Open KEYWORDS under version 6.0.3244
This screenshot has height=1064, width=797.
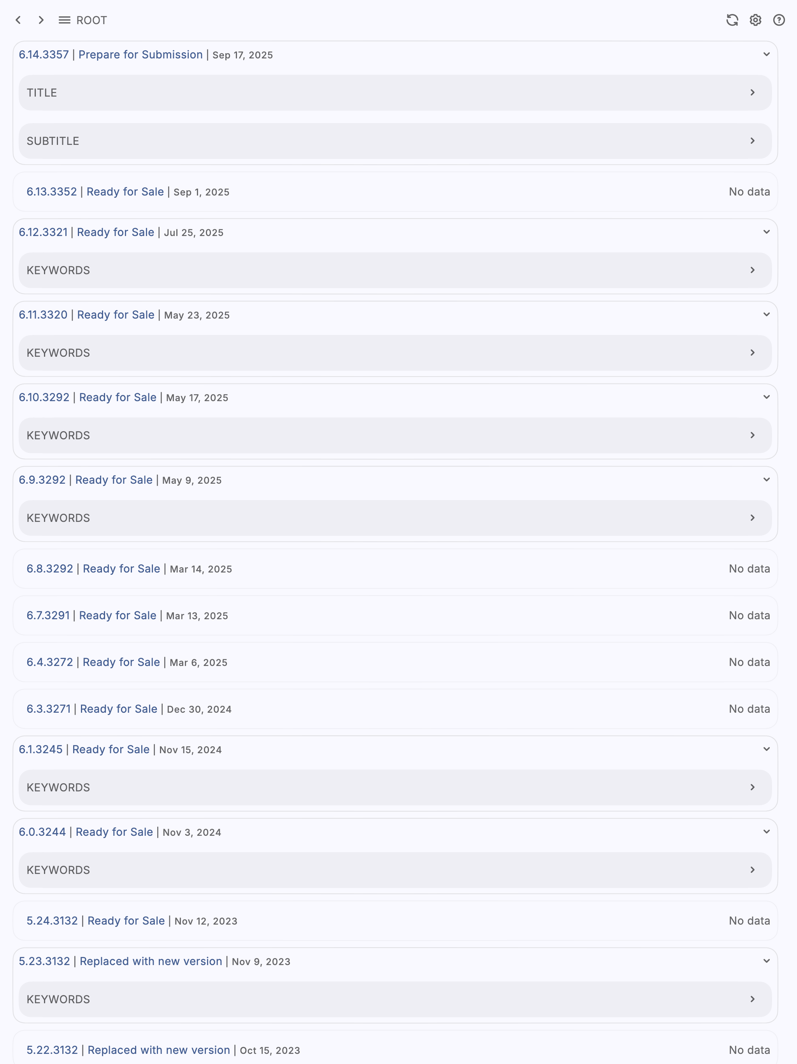point(395,870)
